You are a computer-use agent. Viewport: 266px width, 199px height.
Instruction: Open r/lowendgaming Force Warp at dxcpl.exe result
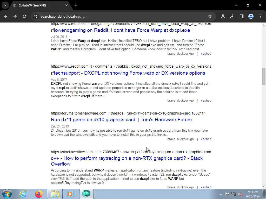(x=121, y=30)
